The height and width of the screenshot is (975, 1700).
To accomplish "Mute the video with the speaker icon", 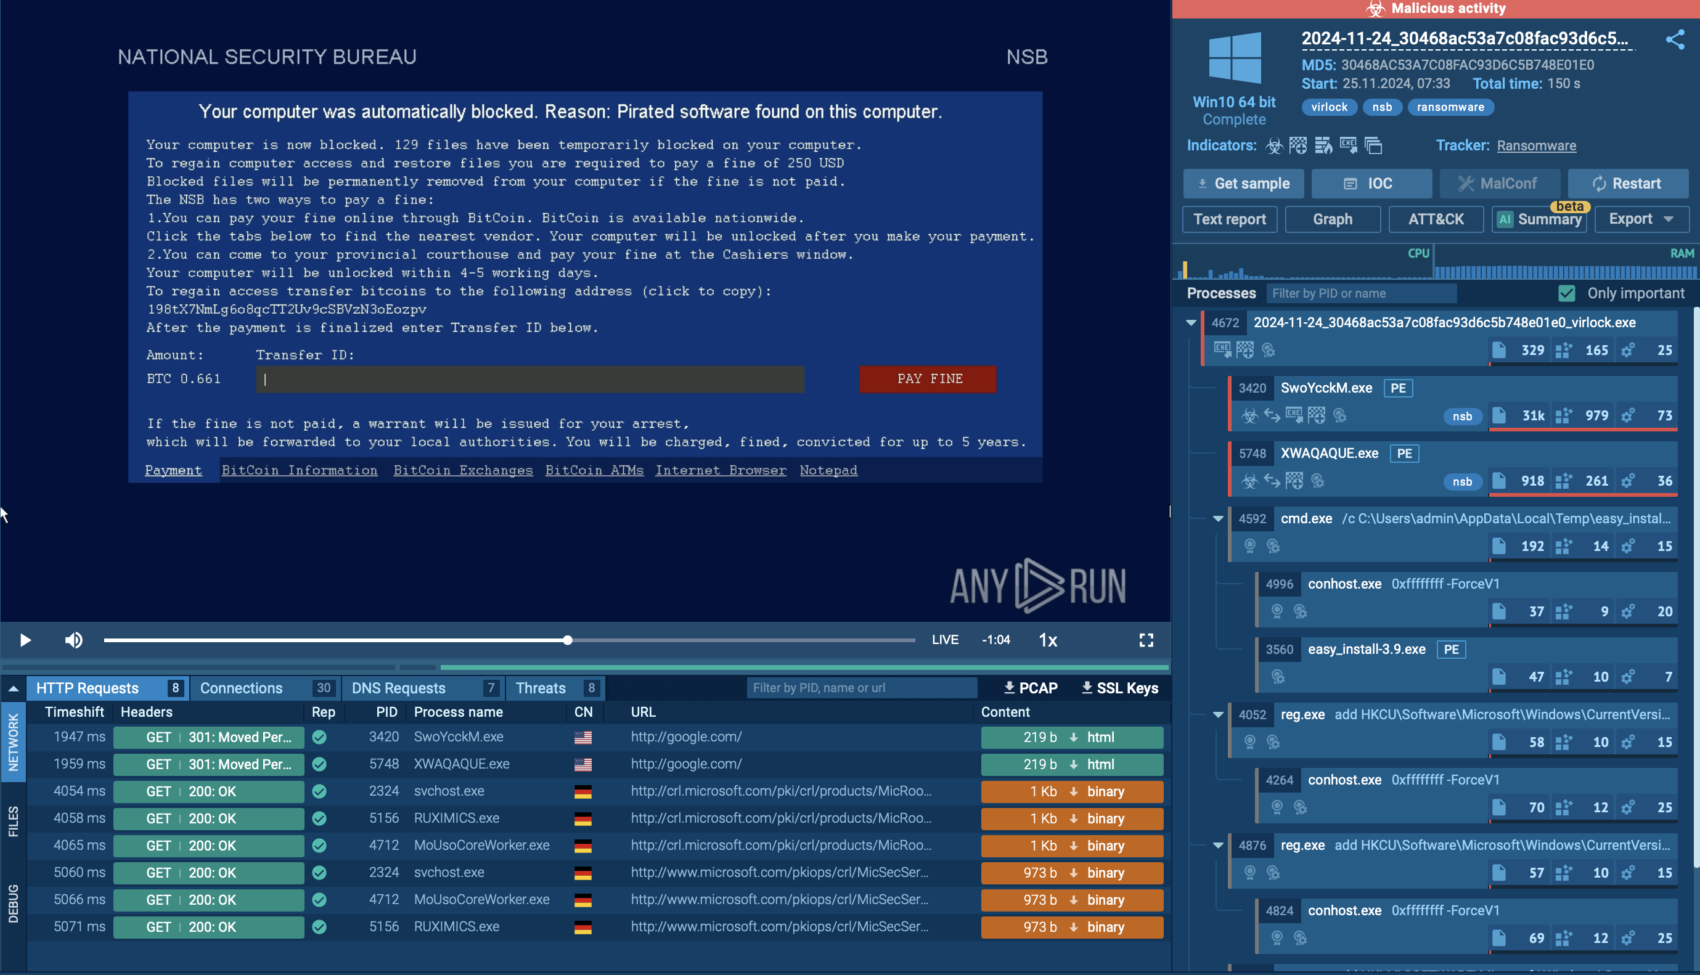I will pyautogui.click(x=73, y=640).
